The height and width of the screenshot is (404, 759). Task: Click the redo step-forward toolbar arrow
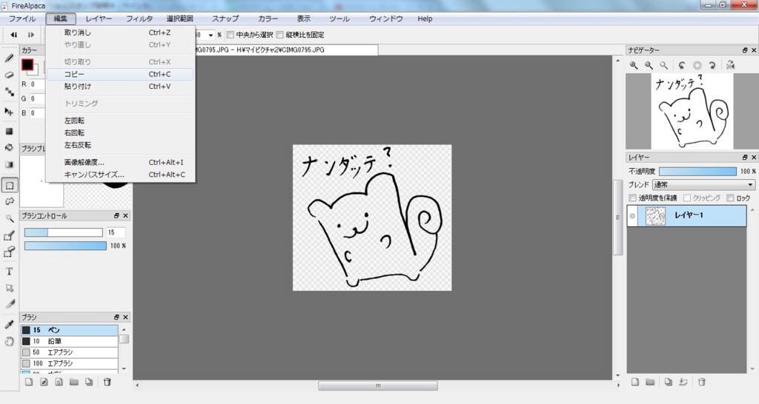(x=30, y=35)
